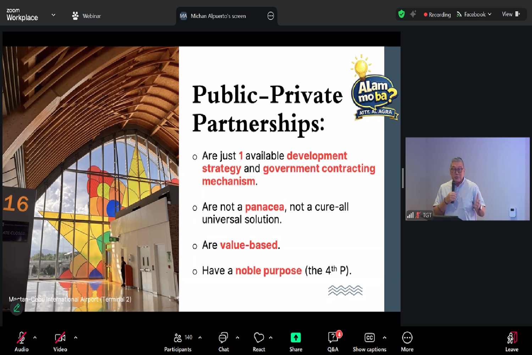The image size is (532, 355).
Task: Open the Facebook livestream dropdown
Action: tap(474, 15)
